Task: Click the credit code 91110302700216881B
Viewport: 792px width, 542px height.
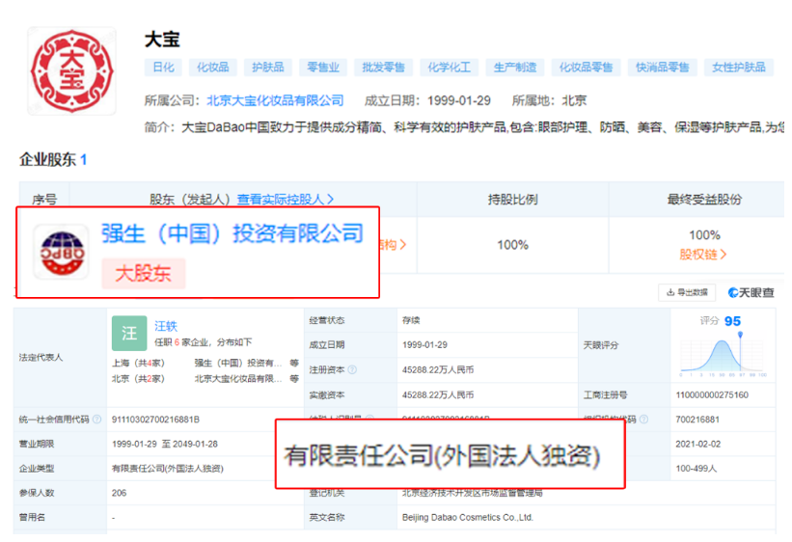Action: [x=155, y=420]
